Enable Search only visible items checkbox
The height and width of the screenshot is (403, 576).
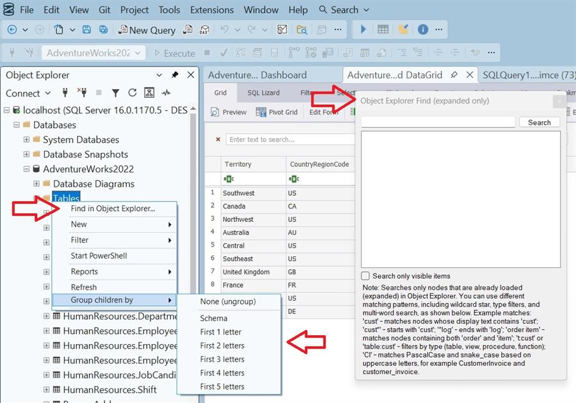tap(365, 276)
